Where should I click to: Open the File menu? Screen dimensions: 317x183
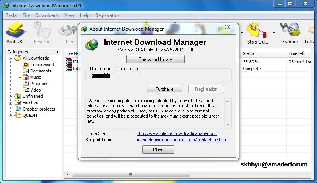pos(26,15)
